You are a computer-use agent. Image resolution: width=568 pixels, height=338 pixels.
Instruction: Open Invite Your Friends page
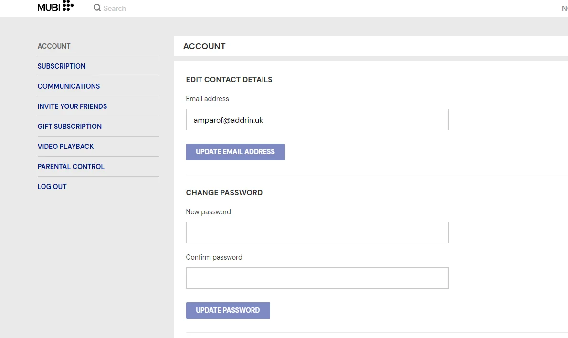pyautogui.click(x=72, y=106)
